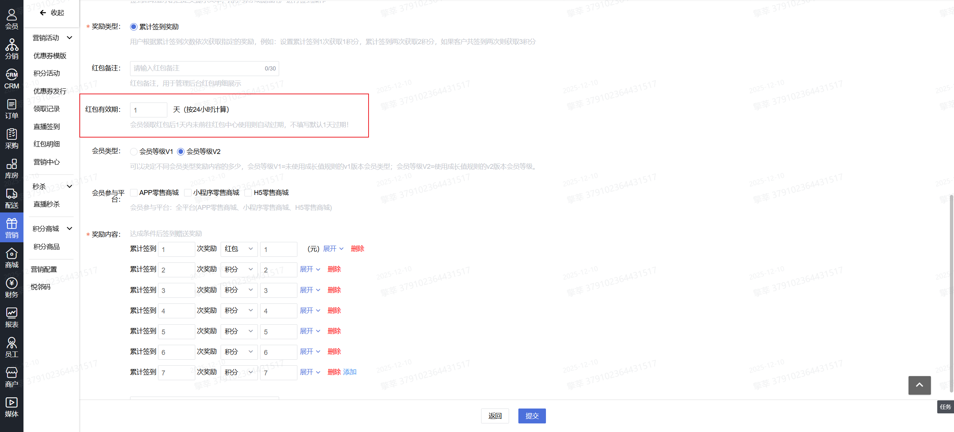
Task: Select 直播签到 from the sidebar menu
Action: pyautogui.click(x=47, y=127)
